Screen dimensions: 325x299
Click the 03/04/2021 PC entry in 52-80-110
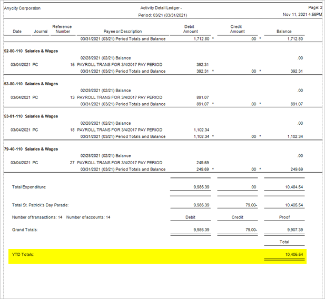(24, 65)
